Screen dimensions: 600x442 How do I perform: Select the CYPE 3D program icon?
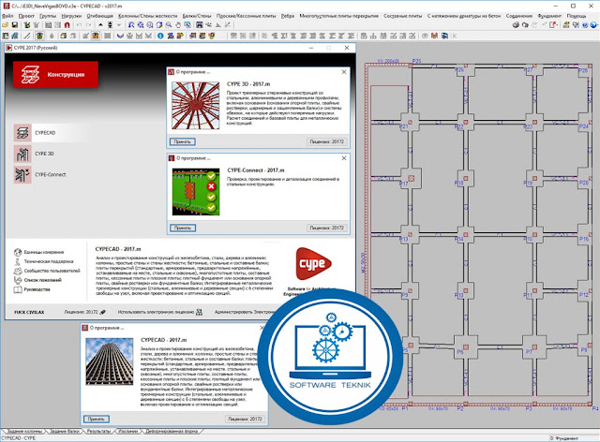click(22, 154)
